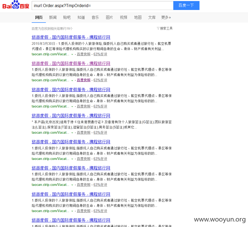Open seventh result title 旅游度假 携程旅行网

pos(71,194)
